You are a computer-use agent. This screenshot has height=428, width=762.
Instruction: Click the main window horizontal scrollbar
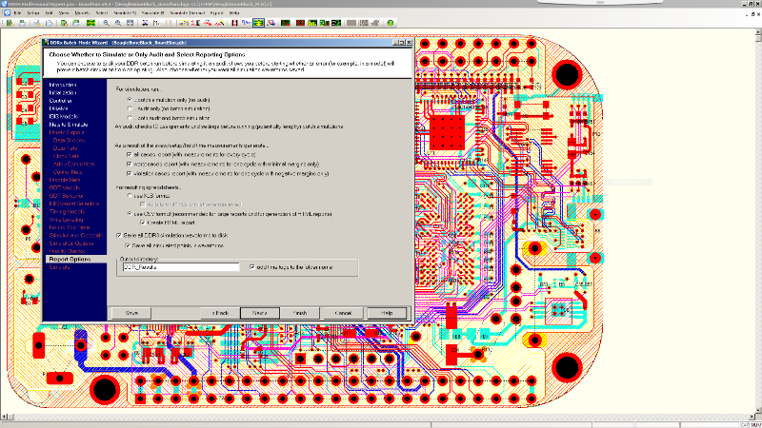(377, 417)
